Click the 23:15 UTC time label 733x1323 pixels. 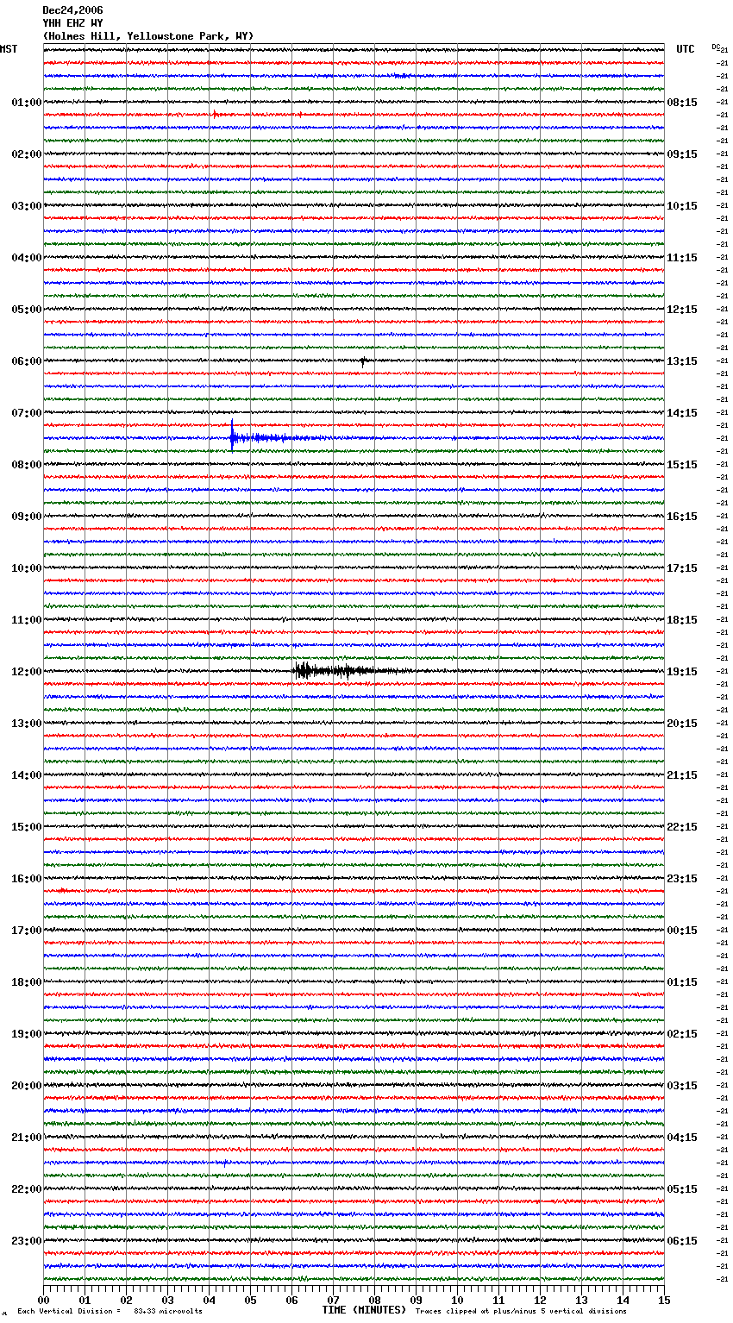[682, 879]
